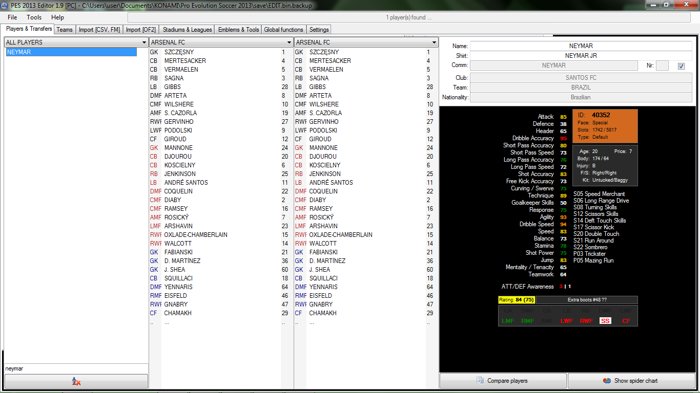
Task: Select ANDRÉ SANTOS in the right-hand squad list
Action: [366, 183]
